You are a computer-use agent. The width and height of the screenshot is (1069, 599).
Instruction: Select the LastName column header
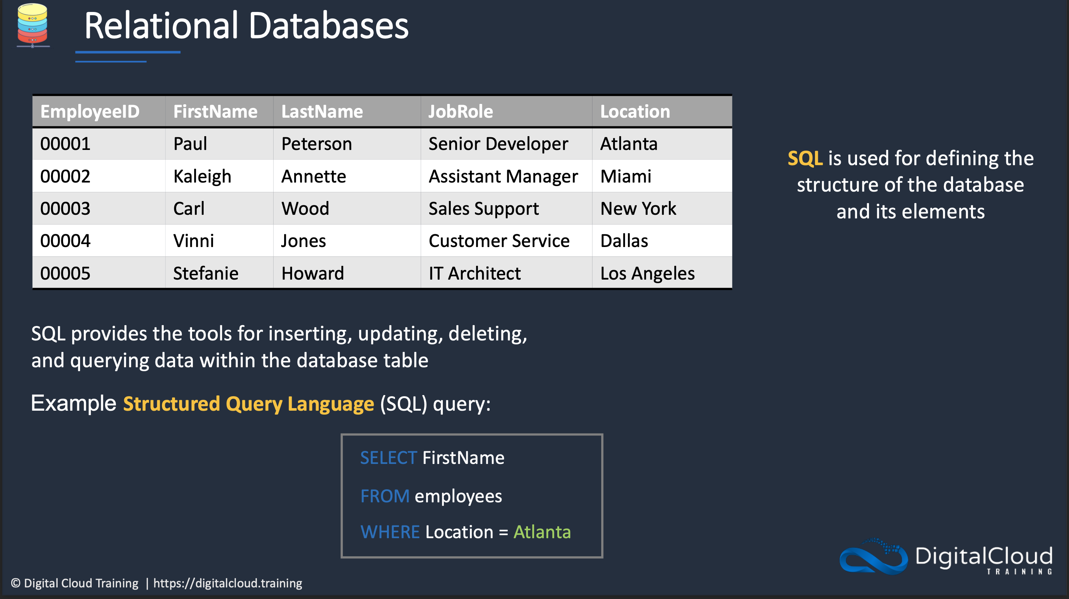pos(322,112)
